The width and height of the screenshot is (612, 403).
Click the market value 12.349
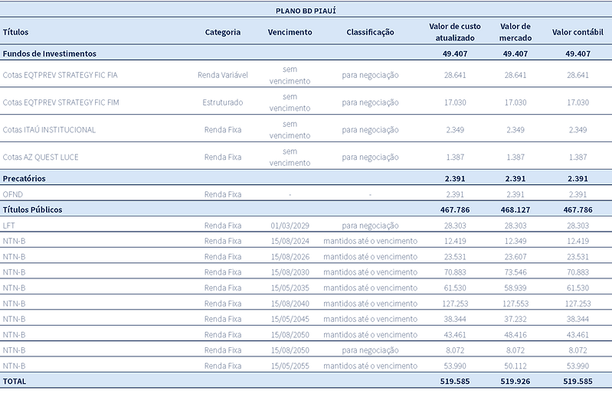[515, 241]
